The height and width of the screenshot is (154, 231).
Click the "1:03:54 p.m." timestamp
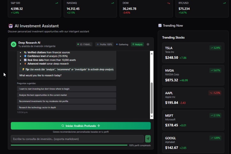[x=22, y=112]
